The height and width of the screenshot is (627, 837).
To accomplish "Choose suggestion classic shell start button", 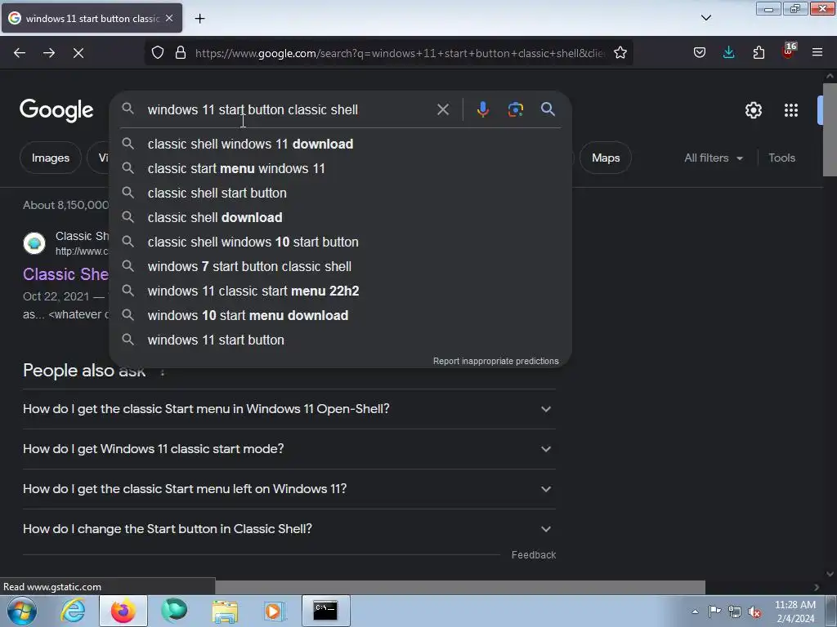I will pos(341,193).
